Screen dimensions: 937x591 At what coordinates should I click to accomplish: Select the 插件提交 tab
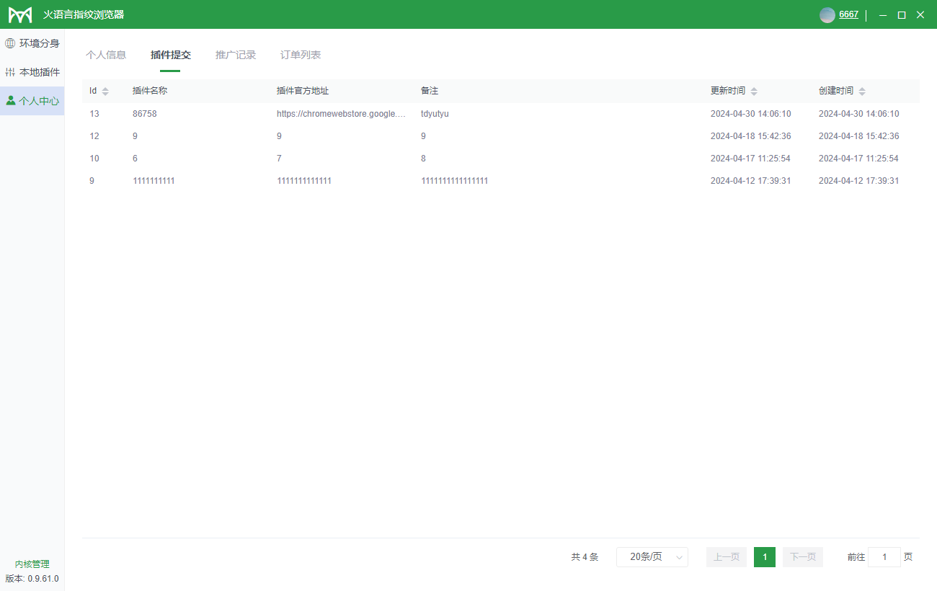click(171, 55)
